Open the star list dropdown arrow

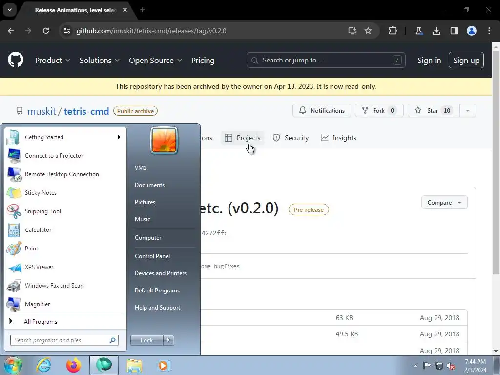tap(468, 111)
